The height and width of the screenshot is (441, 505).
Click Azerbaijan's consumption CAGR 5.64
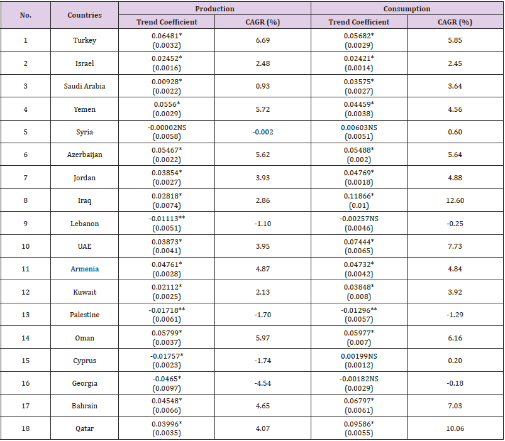(x=455, y=155)
